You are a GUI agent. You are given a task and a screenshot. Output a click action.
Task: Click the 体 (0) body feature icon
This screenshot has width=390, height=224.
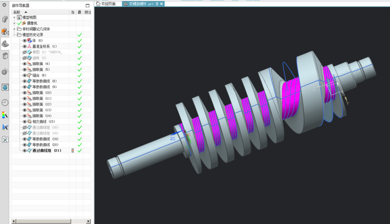pyautogui.click(x=29, y=41)
